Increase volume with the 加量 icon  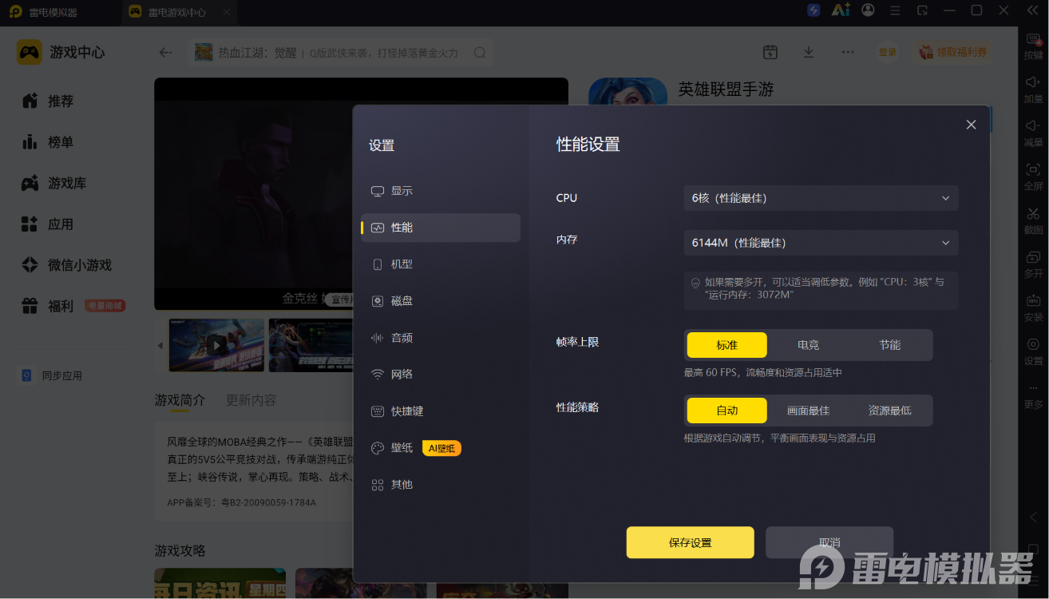[1033, 89]
